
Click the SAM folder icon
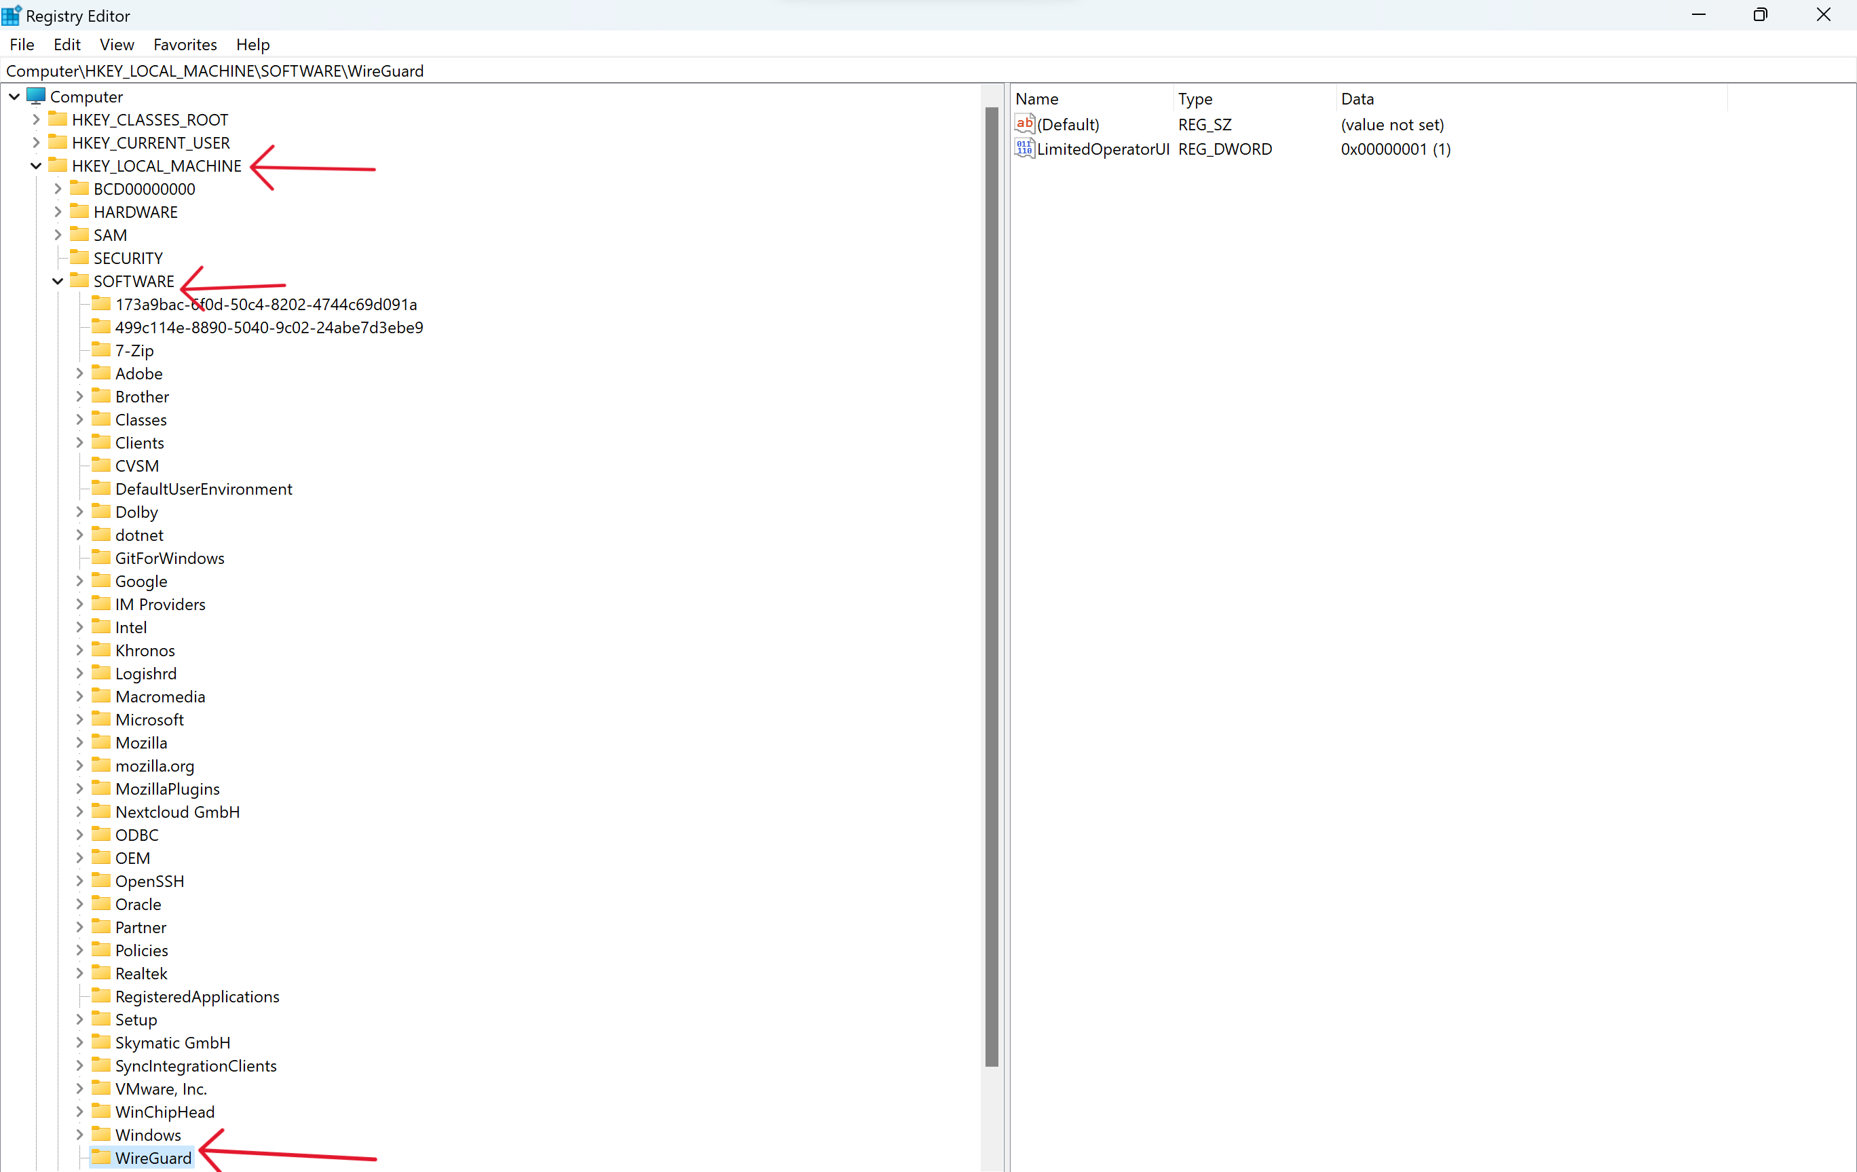pyautogui.click(x=79, y=235)
